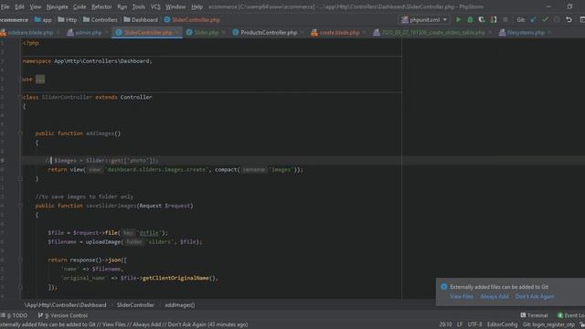
Task: Click the grey Stop square icon
Action: 505,20
